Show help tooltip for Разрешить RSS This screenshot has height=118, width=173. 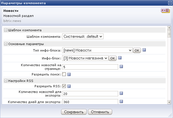(69, 86)
